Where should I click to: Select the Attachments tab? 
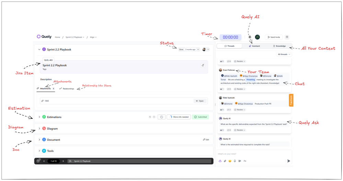pos(46,89)
